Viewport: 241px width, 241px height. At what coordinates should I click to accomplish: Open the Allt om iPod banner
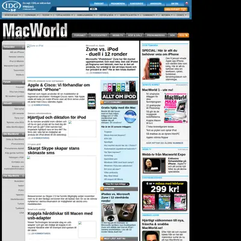[x=119, y=90]
